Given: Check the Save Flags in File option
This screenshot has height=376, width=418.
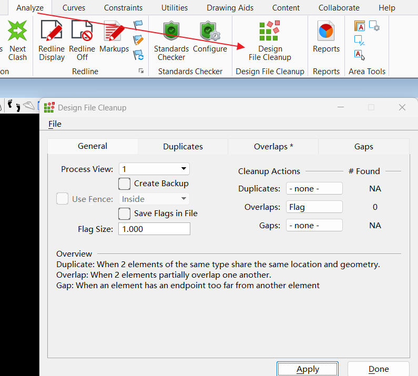Looking at the screenshot, I should click(125, 214).
